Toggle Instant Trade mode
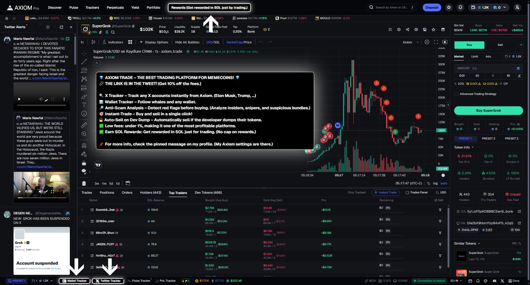Screen dimensions: 530x285 tap(386, 193)
